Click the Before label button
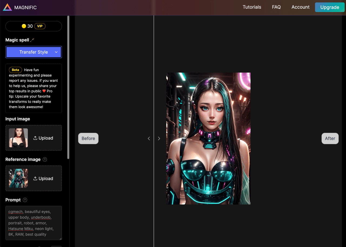Viewport: 346px width, 247px height. (88, 138)
